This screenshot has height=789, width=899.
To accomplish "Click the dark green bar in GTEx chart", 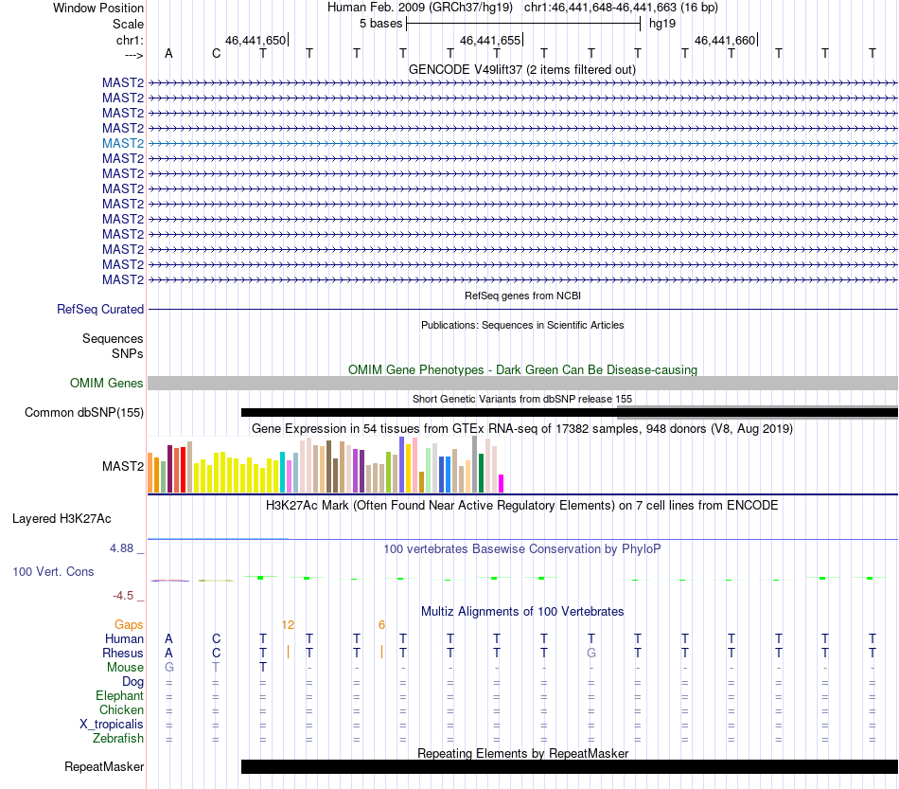I will click(482, 474).
